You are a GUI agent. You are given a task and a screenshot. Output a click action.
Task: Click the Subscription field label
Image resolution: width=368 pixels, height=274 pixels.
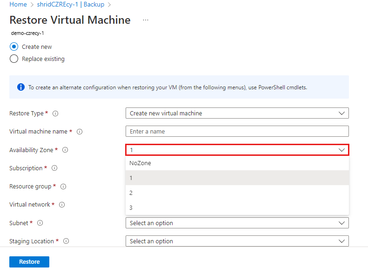point(26,168)
